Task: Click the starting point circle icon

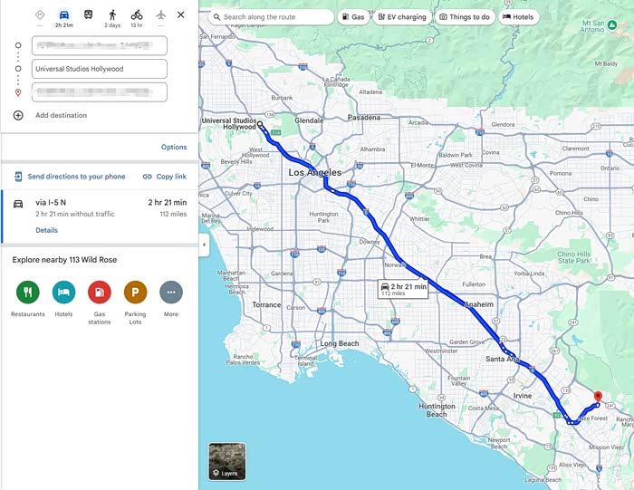Action: coord(18,45)
